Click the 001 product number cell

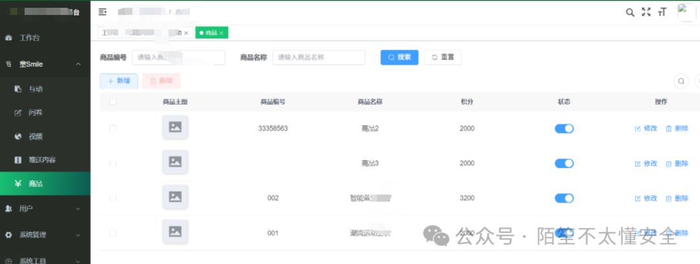(x=273, y=233)
